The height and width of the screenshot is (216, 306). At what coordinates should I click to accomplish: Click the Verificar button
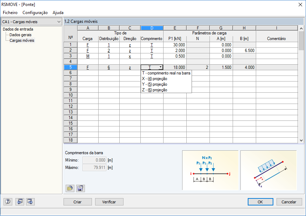[x=109, y=202]
